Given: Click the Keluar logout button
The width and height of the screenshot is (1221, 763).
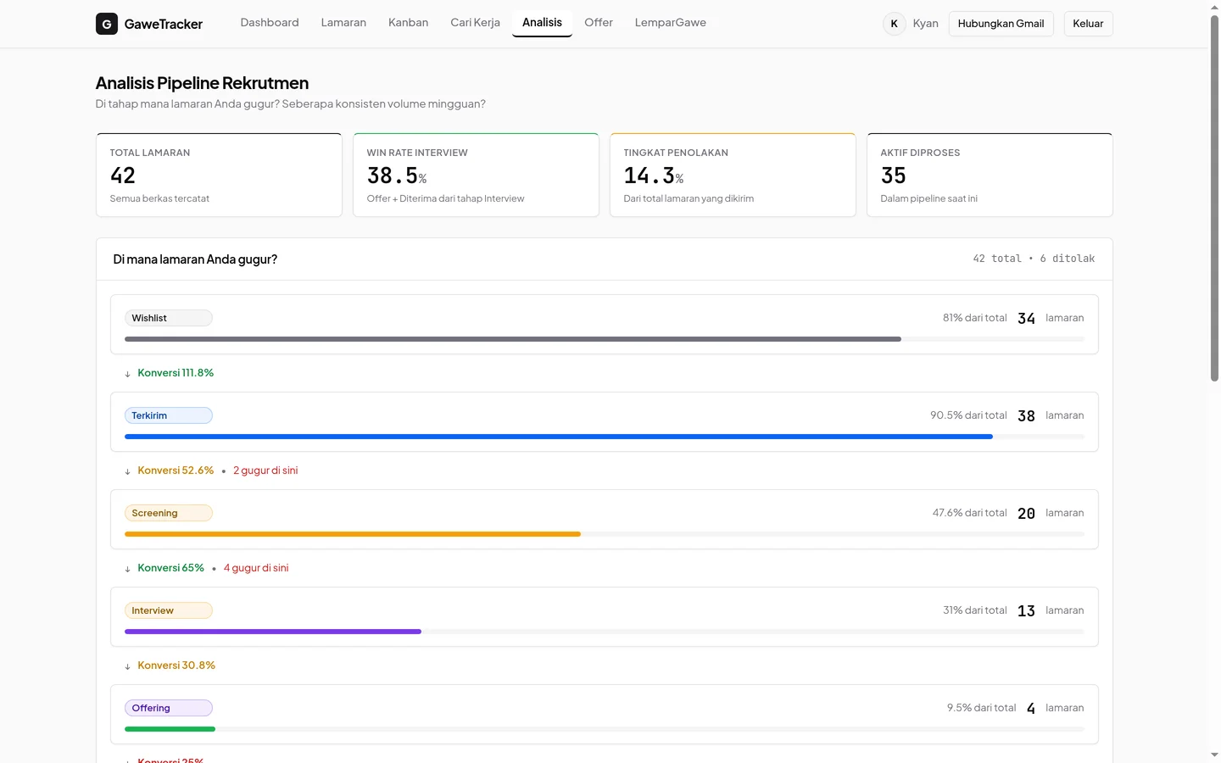Looking at the screenshot, I should click(x=1088, y=24).
